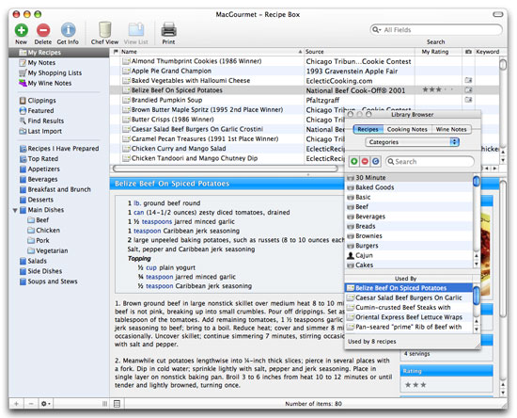The image size is (517, 418).
Task: Select the Burgers category
Action: pyautogui.click(x=409, y=246)
